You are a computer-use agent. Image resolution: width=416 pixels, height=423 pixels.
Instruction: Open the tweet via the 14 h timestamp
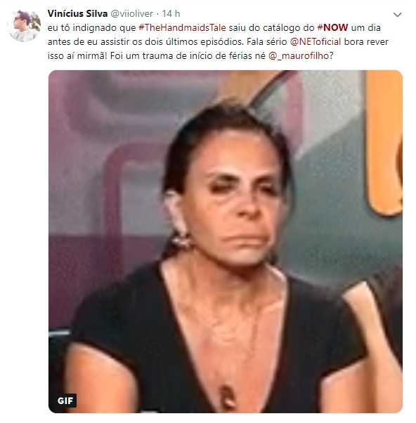(x=171, y=13)
